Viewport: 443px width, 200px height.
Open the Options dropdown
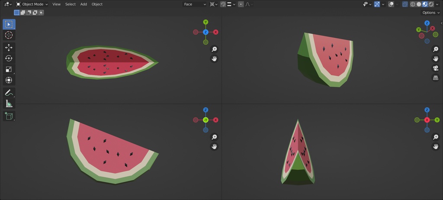430,13
